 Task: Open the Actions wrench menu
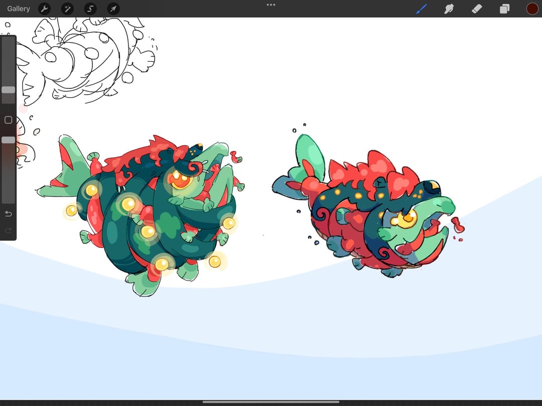point(44,9)
